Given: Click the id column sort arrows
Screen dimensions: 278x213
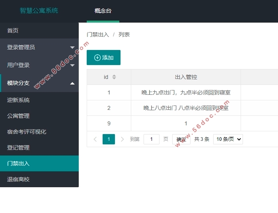Looking at the screenshot, I should point(114,77).
